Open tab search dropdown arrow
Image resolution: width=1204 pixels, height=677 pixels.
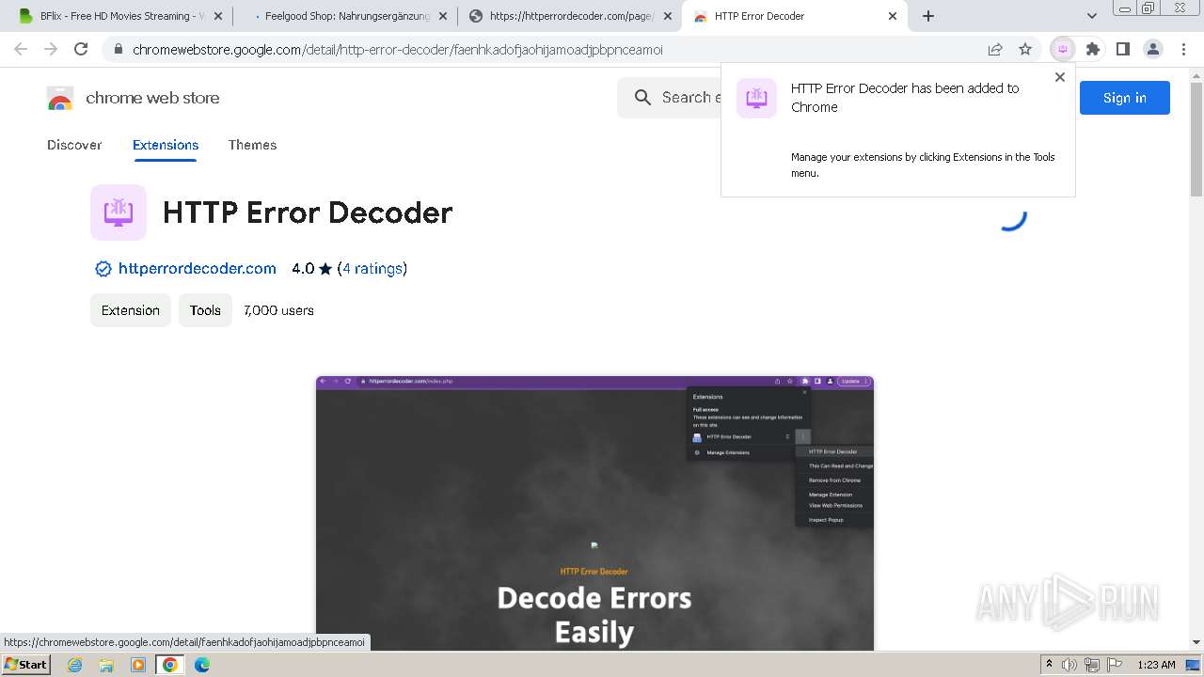[1092, 16]
